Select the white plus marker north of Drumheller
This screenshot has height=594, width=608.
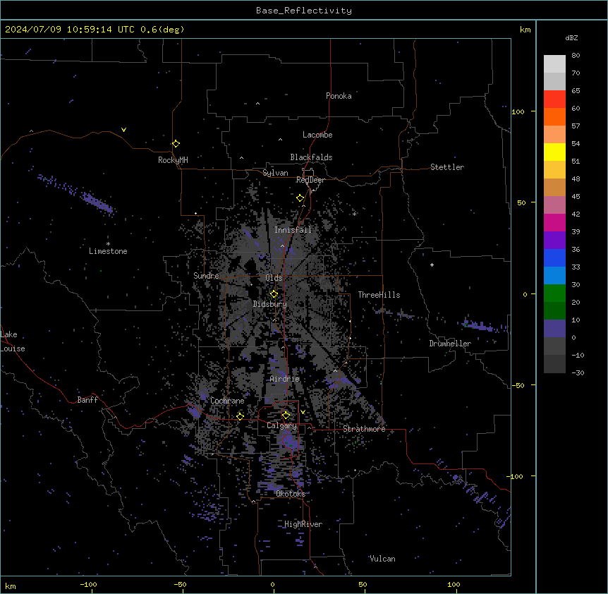point(432,265)
